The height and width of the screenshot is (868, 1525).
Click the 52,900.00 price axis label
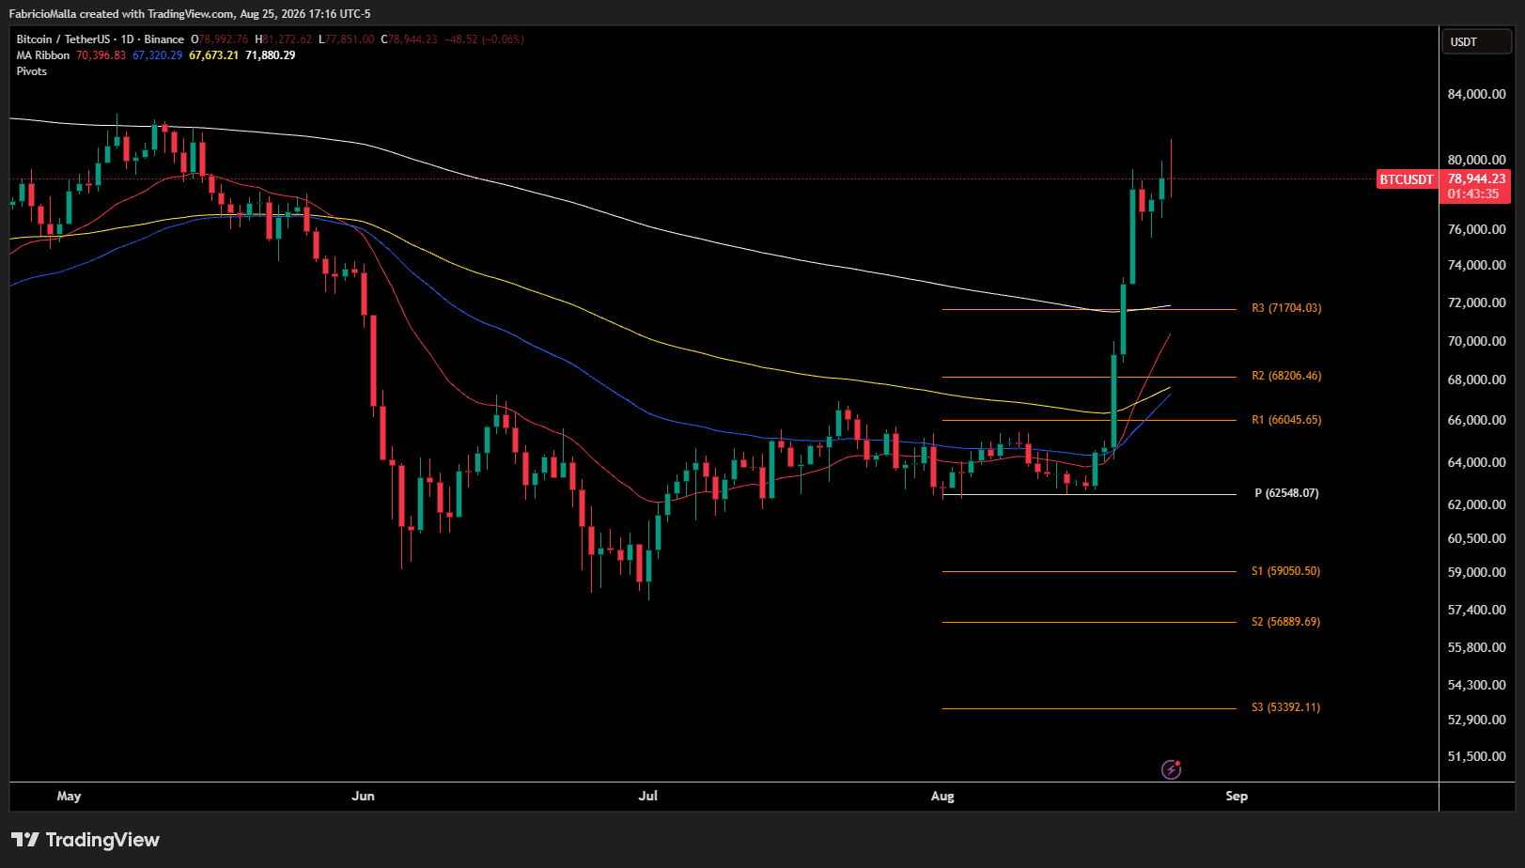click(1476, 720)
